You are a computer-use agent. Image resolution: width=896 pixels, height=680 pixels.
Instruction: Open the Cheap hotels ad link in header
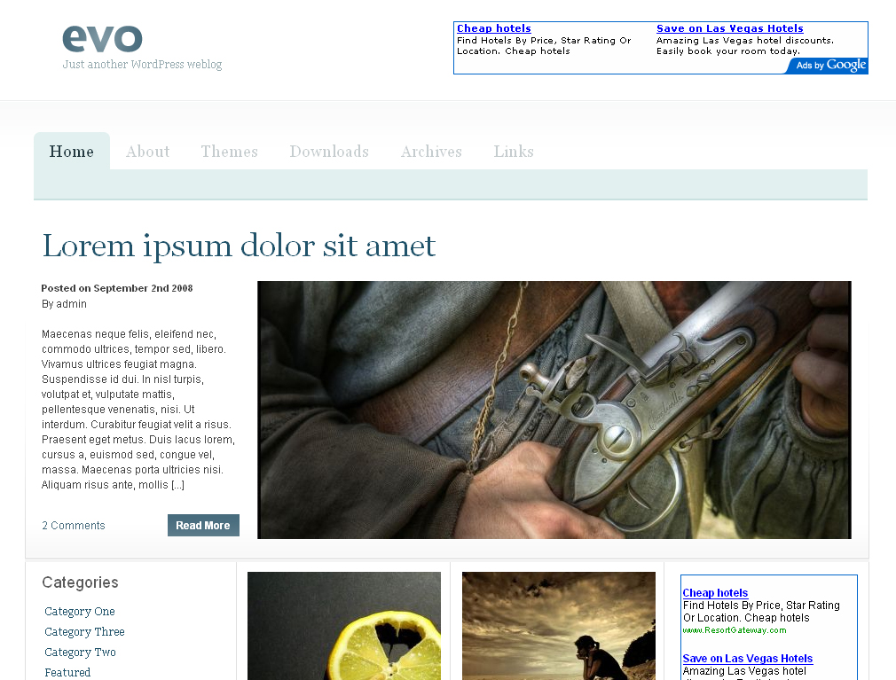(x=494, y=28)
